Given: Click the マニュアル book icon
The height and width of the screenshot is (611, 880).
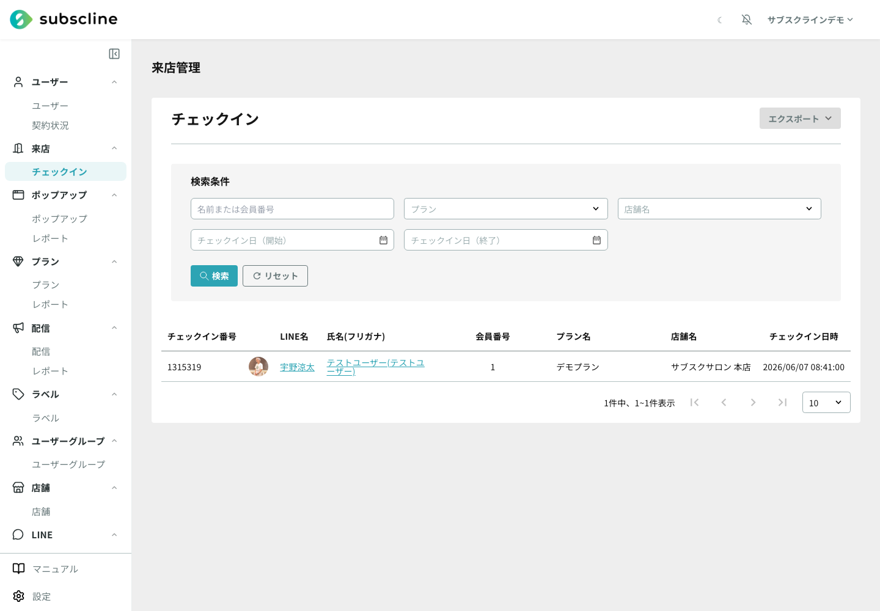Looking at the screenshot, I should tap(19, 569).
